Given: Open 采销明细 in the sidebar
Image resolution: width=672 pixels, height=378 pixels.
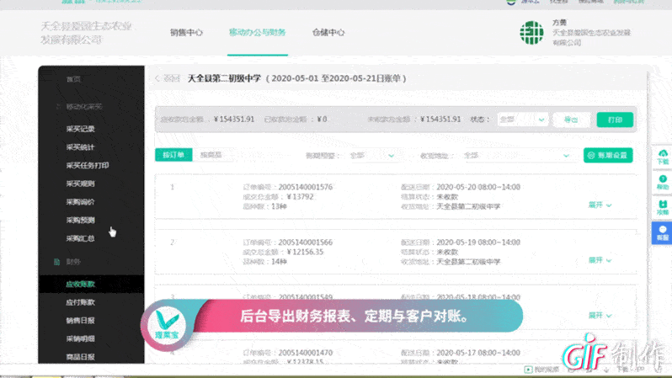Looking at the screenshot, I should [81, 338].
